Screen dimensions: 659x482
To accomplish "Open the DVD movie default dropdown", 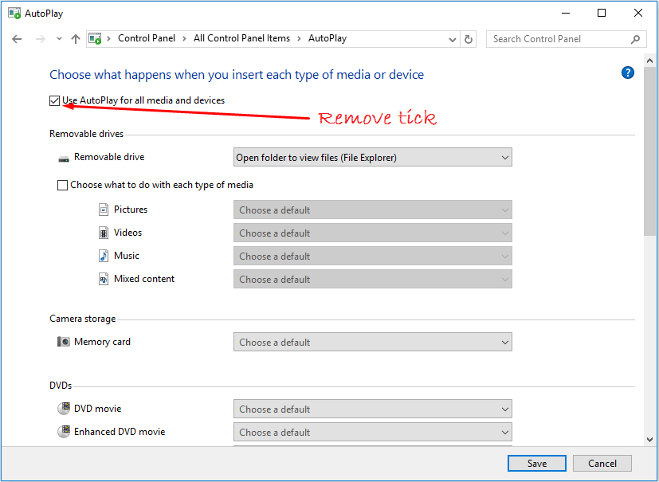I will coord(372,410).
